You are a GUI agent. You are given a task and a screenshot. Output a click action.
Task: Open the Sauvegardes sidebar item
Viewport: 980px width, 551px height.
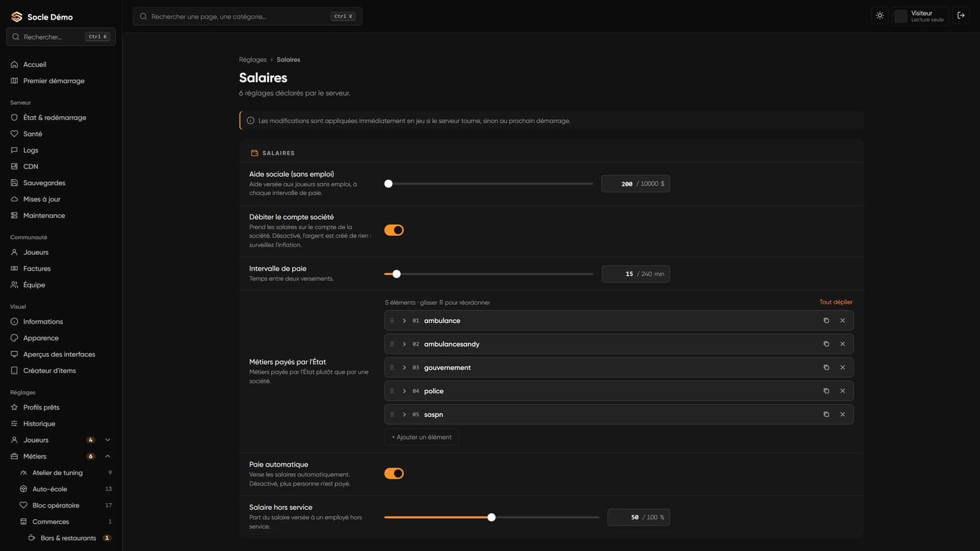[61, 183]
